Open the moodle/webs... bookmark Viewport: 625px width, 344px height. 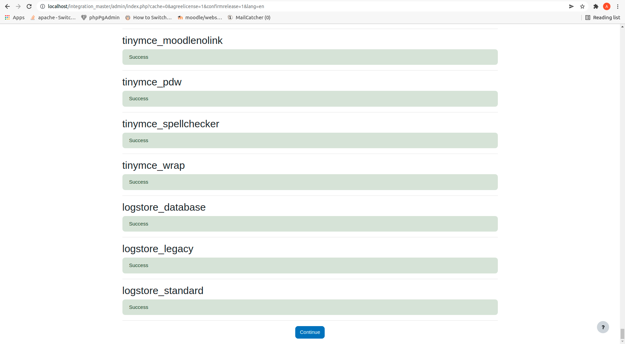tap(200, 18)
